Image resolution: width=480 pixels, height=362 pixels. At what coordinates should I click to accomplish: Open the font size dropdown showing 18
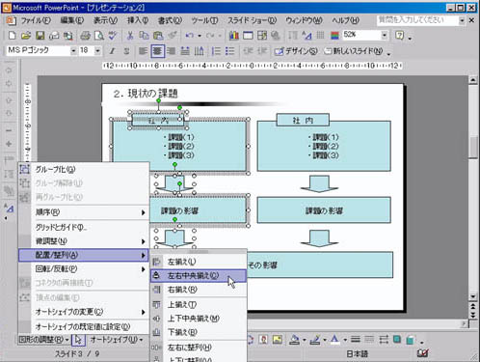coord(97,51)
